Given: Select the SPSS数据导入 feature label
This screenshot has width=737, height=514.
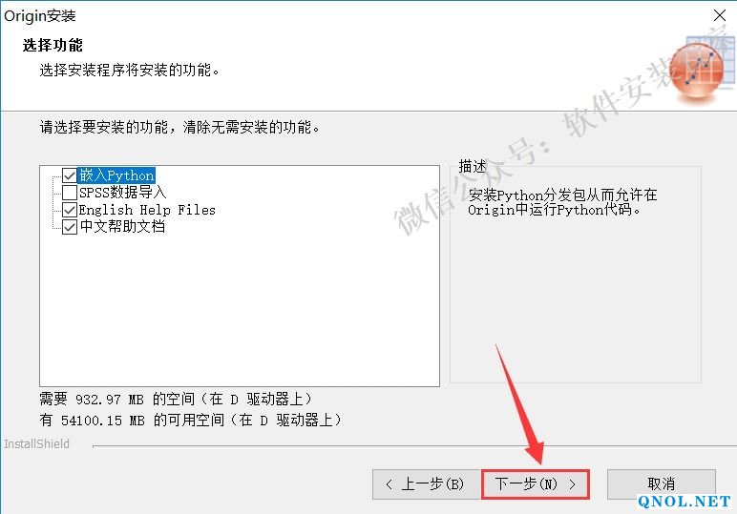Looking at the screenshot, I should [x=122, y=193].
